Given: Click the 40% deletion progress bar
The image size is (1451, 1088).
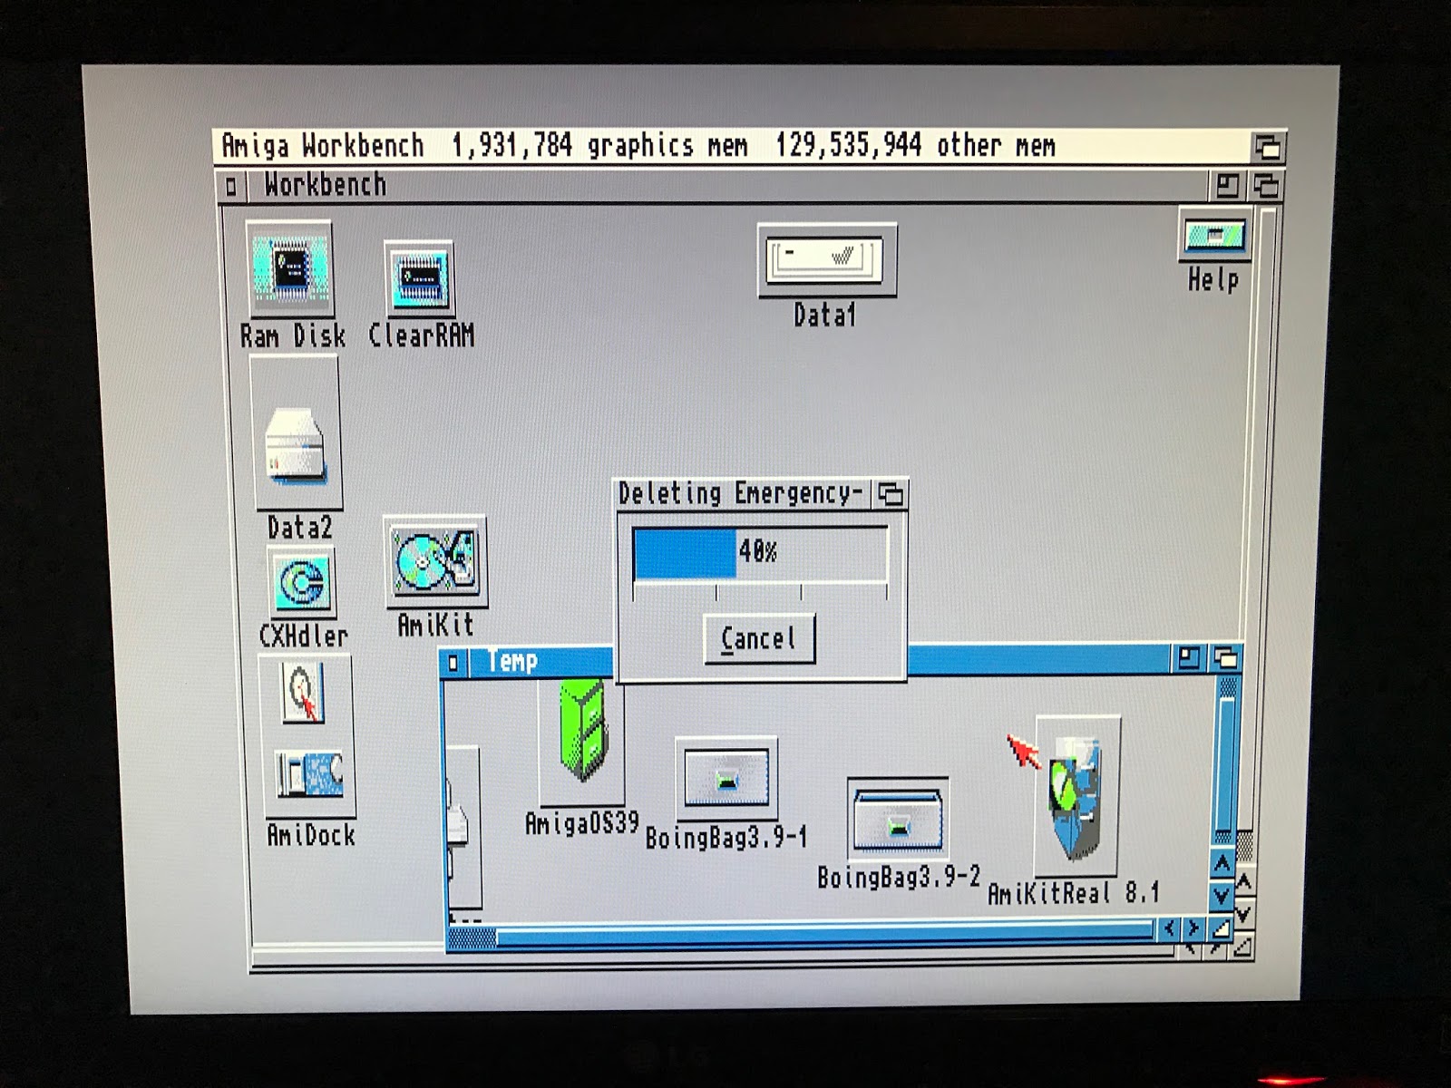Looking at the screenshot, I should pos(760,552).
